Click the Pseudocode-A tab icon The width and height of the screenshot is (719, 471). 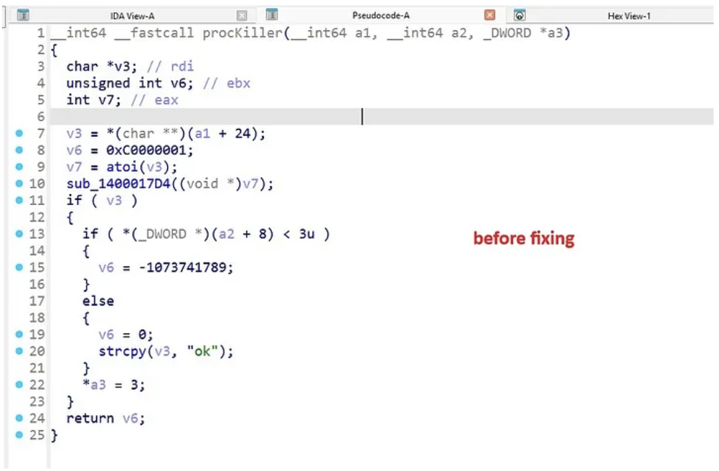[x=272, y=14]
